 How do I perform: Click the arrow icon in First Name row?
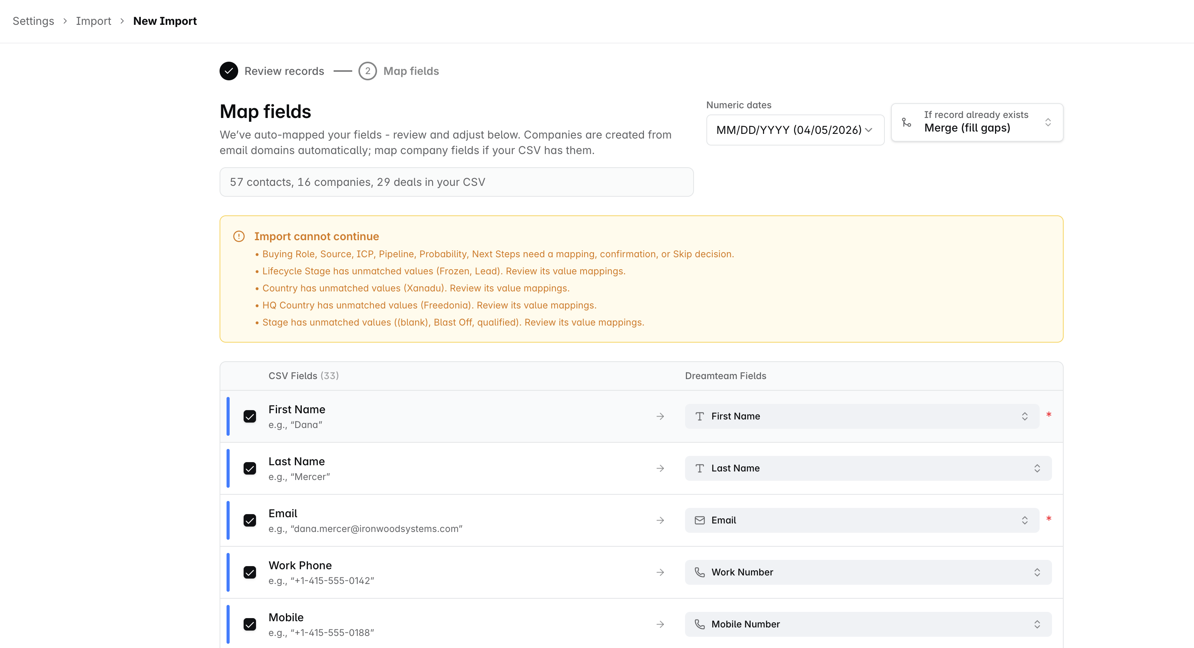click(x=661, y=416)
